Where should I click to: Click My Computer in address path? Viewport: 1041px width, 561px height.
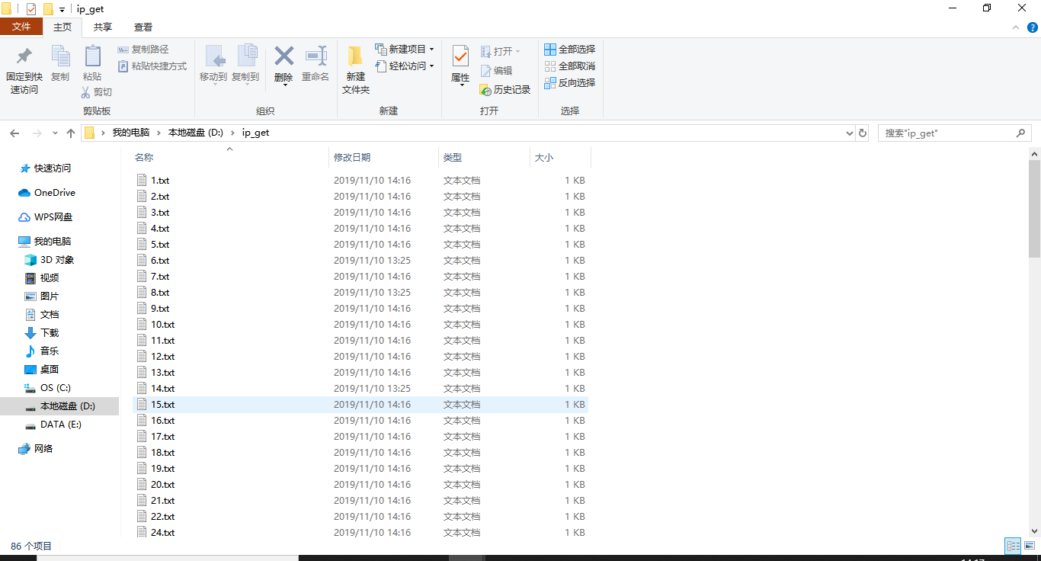[131, 133]
